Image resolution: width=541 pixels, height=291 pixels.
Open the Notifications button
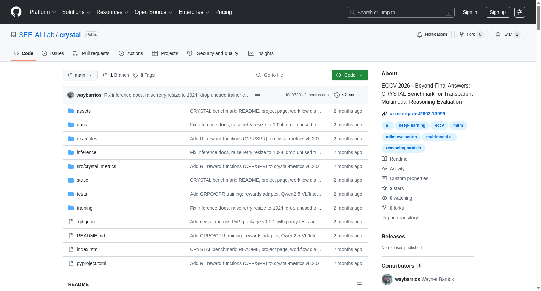[x=432, y=34]
